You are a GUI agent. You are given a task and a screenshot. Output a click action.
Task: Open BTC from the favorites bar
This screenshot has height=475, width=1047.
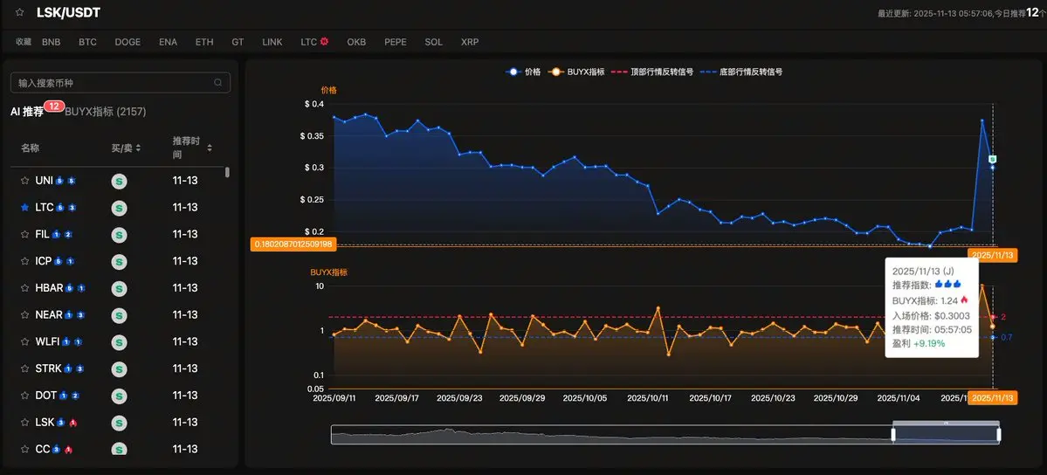pyautogui.click(x=87, y=42)
